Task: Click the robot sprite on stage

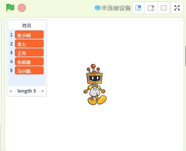Action: (x=95, y=84)
